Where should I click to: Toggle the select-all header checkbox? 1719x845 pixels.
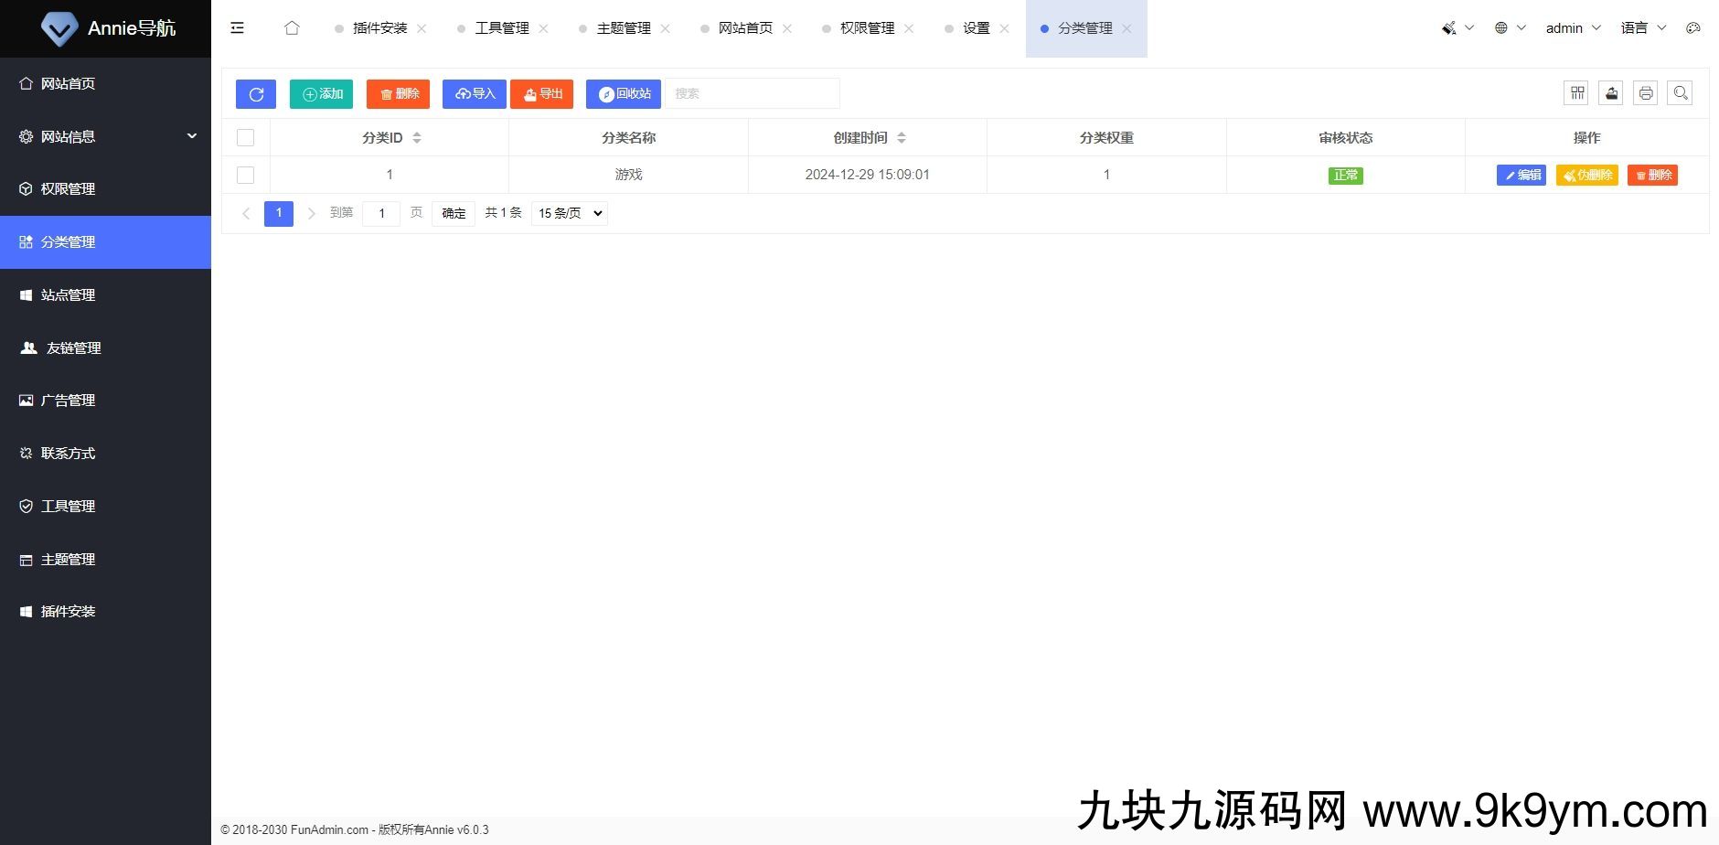[x=245, y=138]
